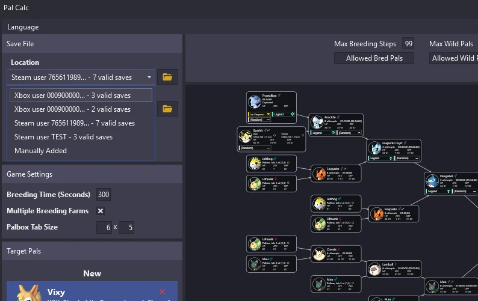
Task: Select Xbox user with 3 valid saves
Action: [x=81, y=96]
